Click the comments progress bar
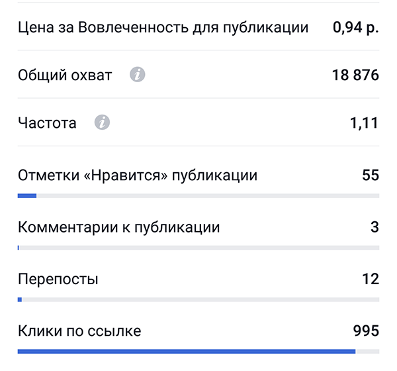 (x=198, y=248)
